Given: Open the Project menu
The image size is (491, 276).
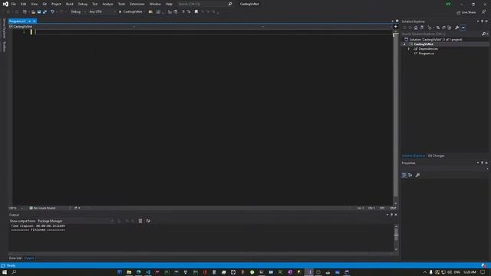Looking at the screenshot, I should 56,4.
